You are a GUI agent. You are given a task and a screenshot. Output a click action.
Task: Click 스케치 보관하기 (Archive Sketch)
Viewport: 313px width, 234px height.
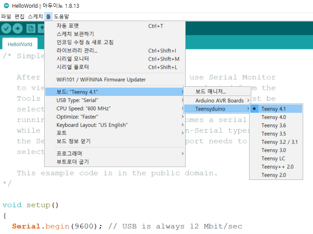[115, 34]
